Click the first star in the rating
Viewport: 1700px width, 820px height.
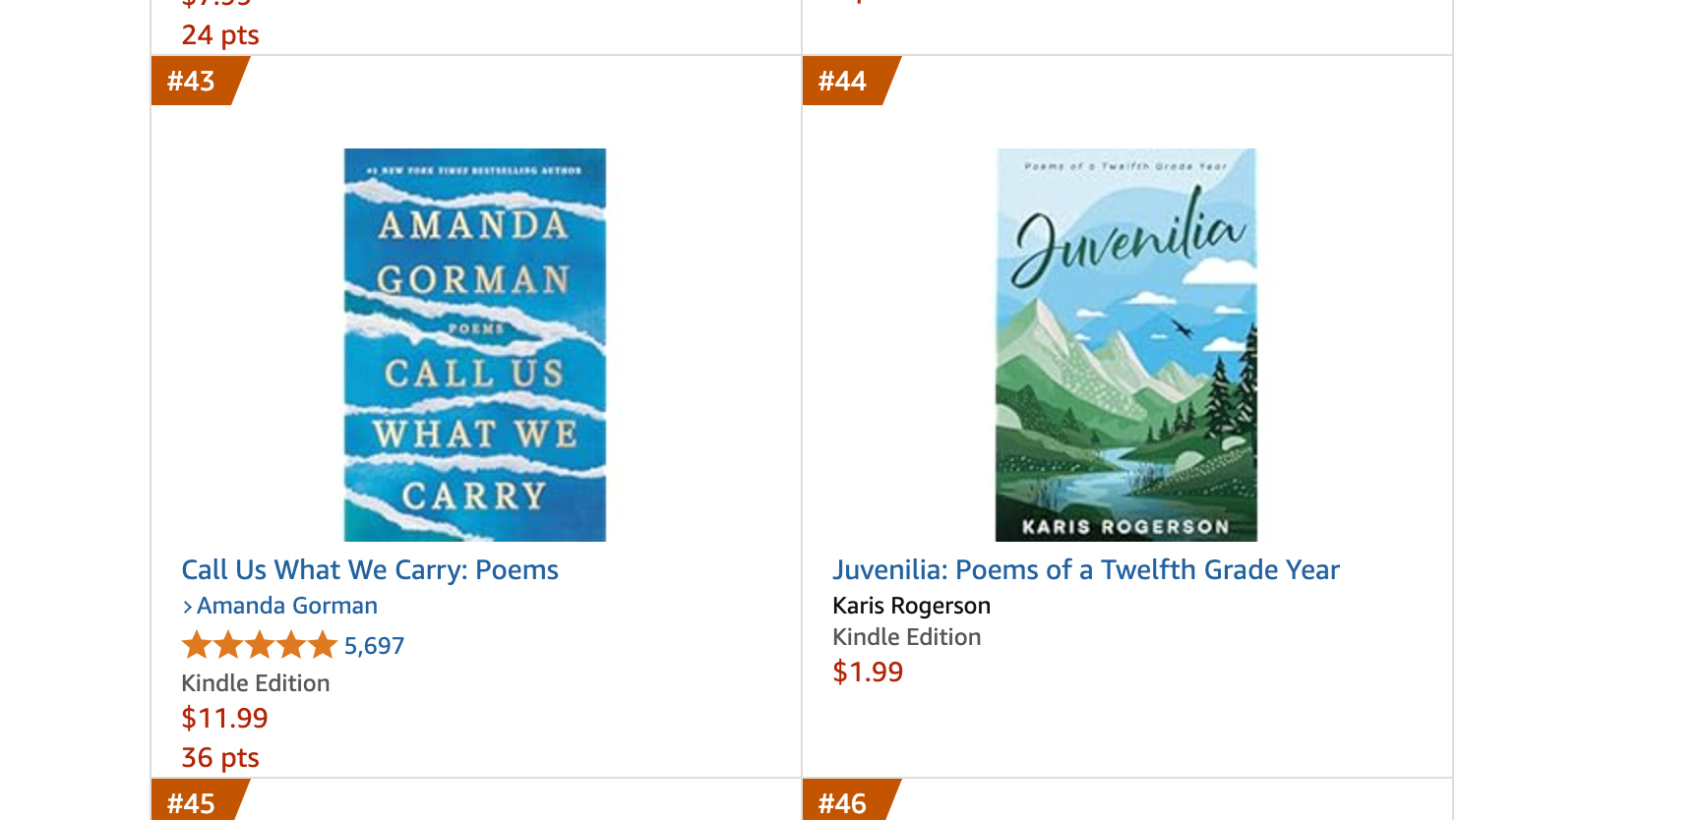[x=197, y=646]
